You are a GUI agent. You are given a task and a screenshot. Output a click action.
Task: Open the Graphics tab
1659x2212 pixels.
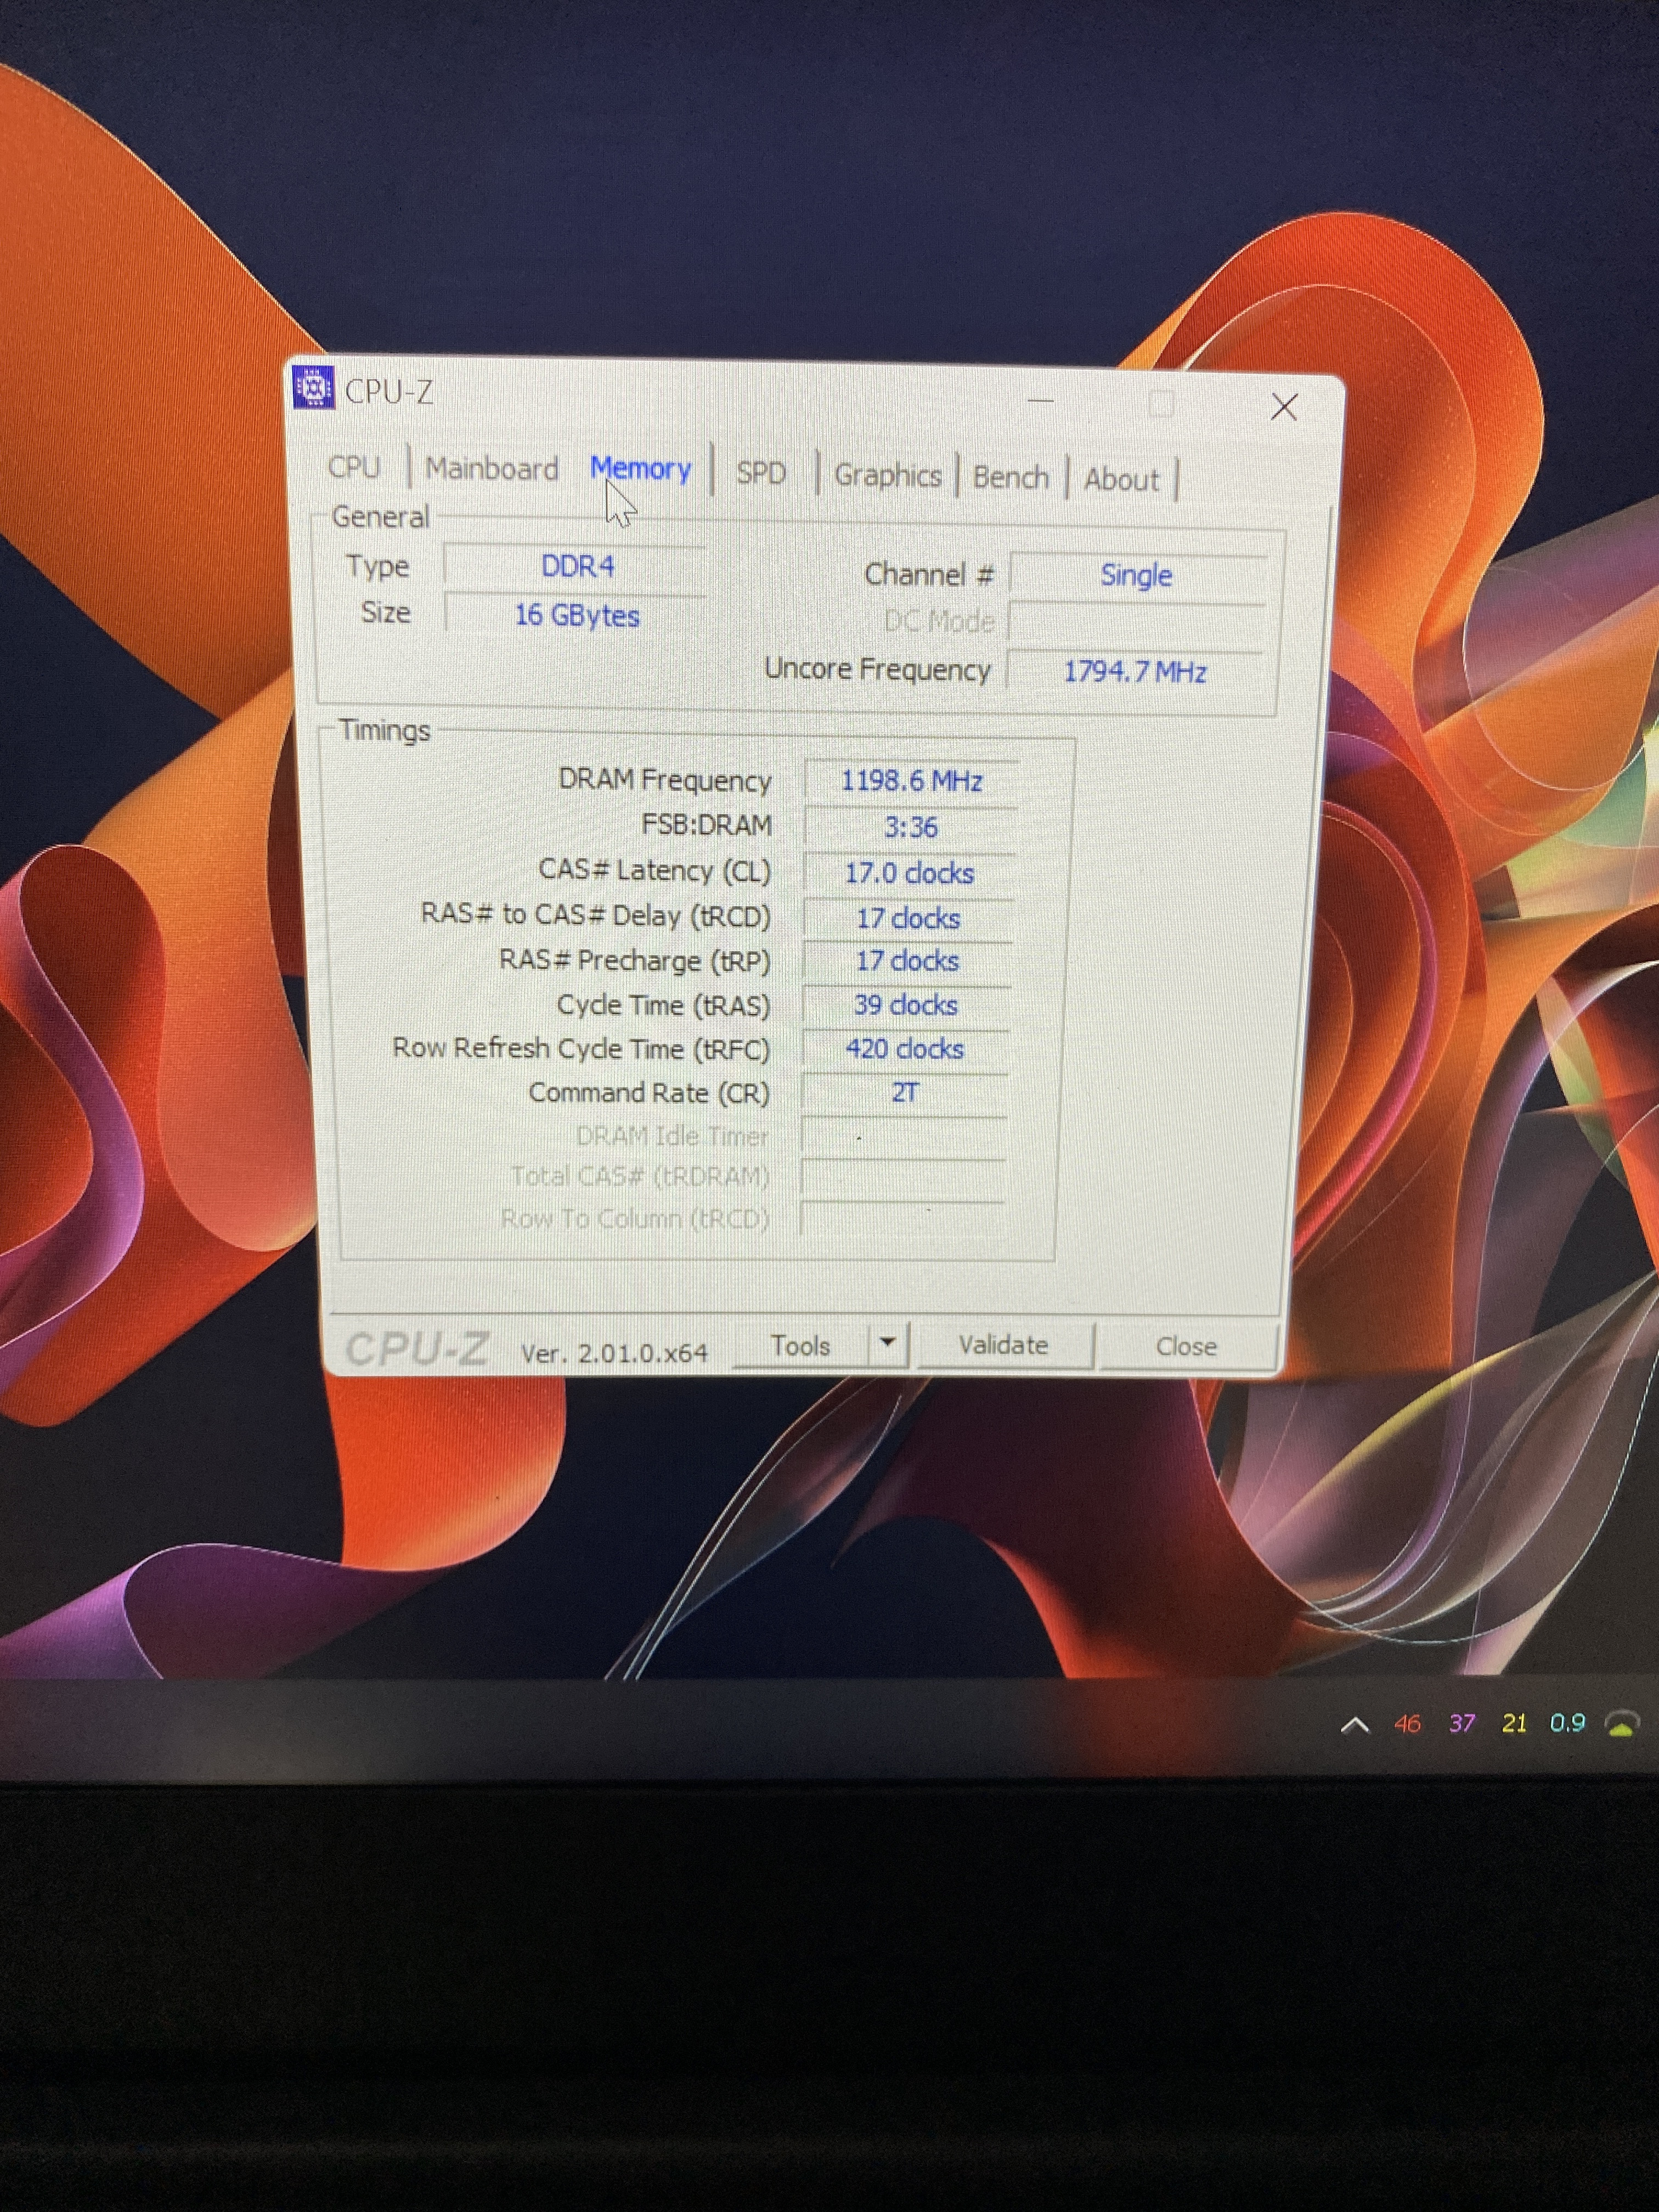[x=887, y=475]
